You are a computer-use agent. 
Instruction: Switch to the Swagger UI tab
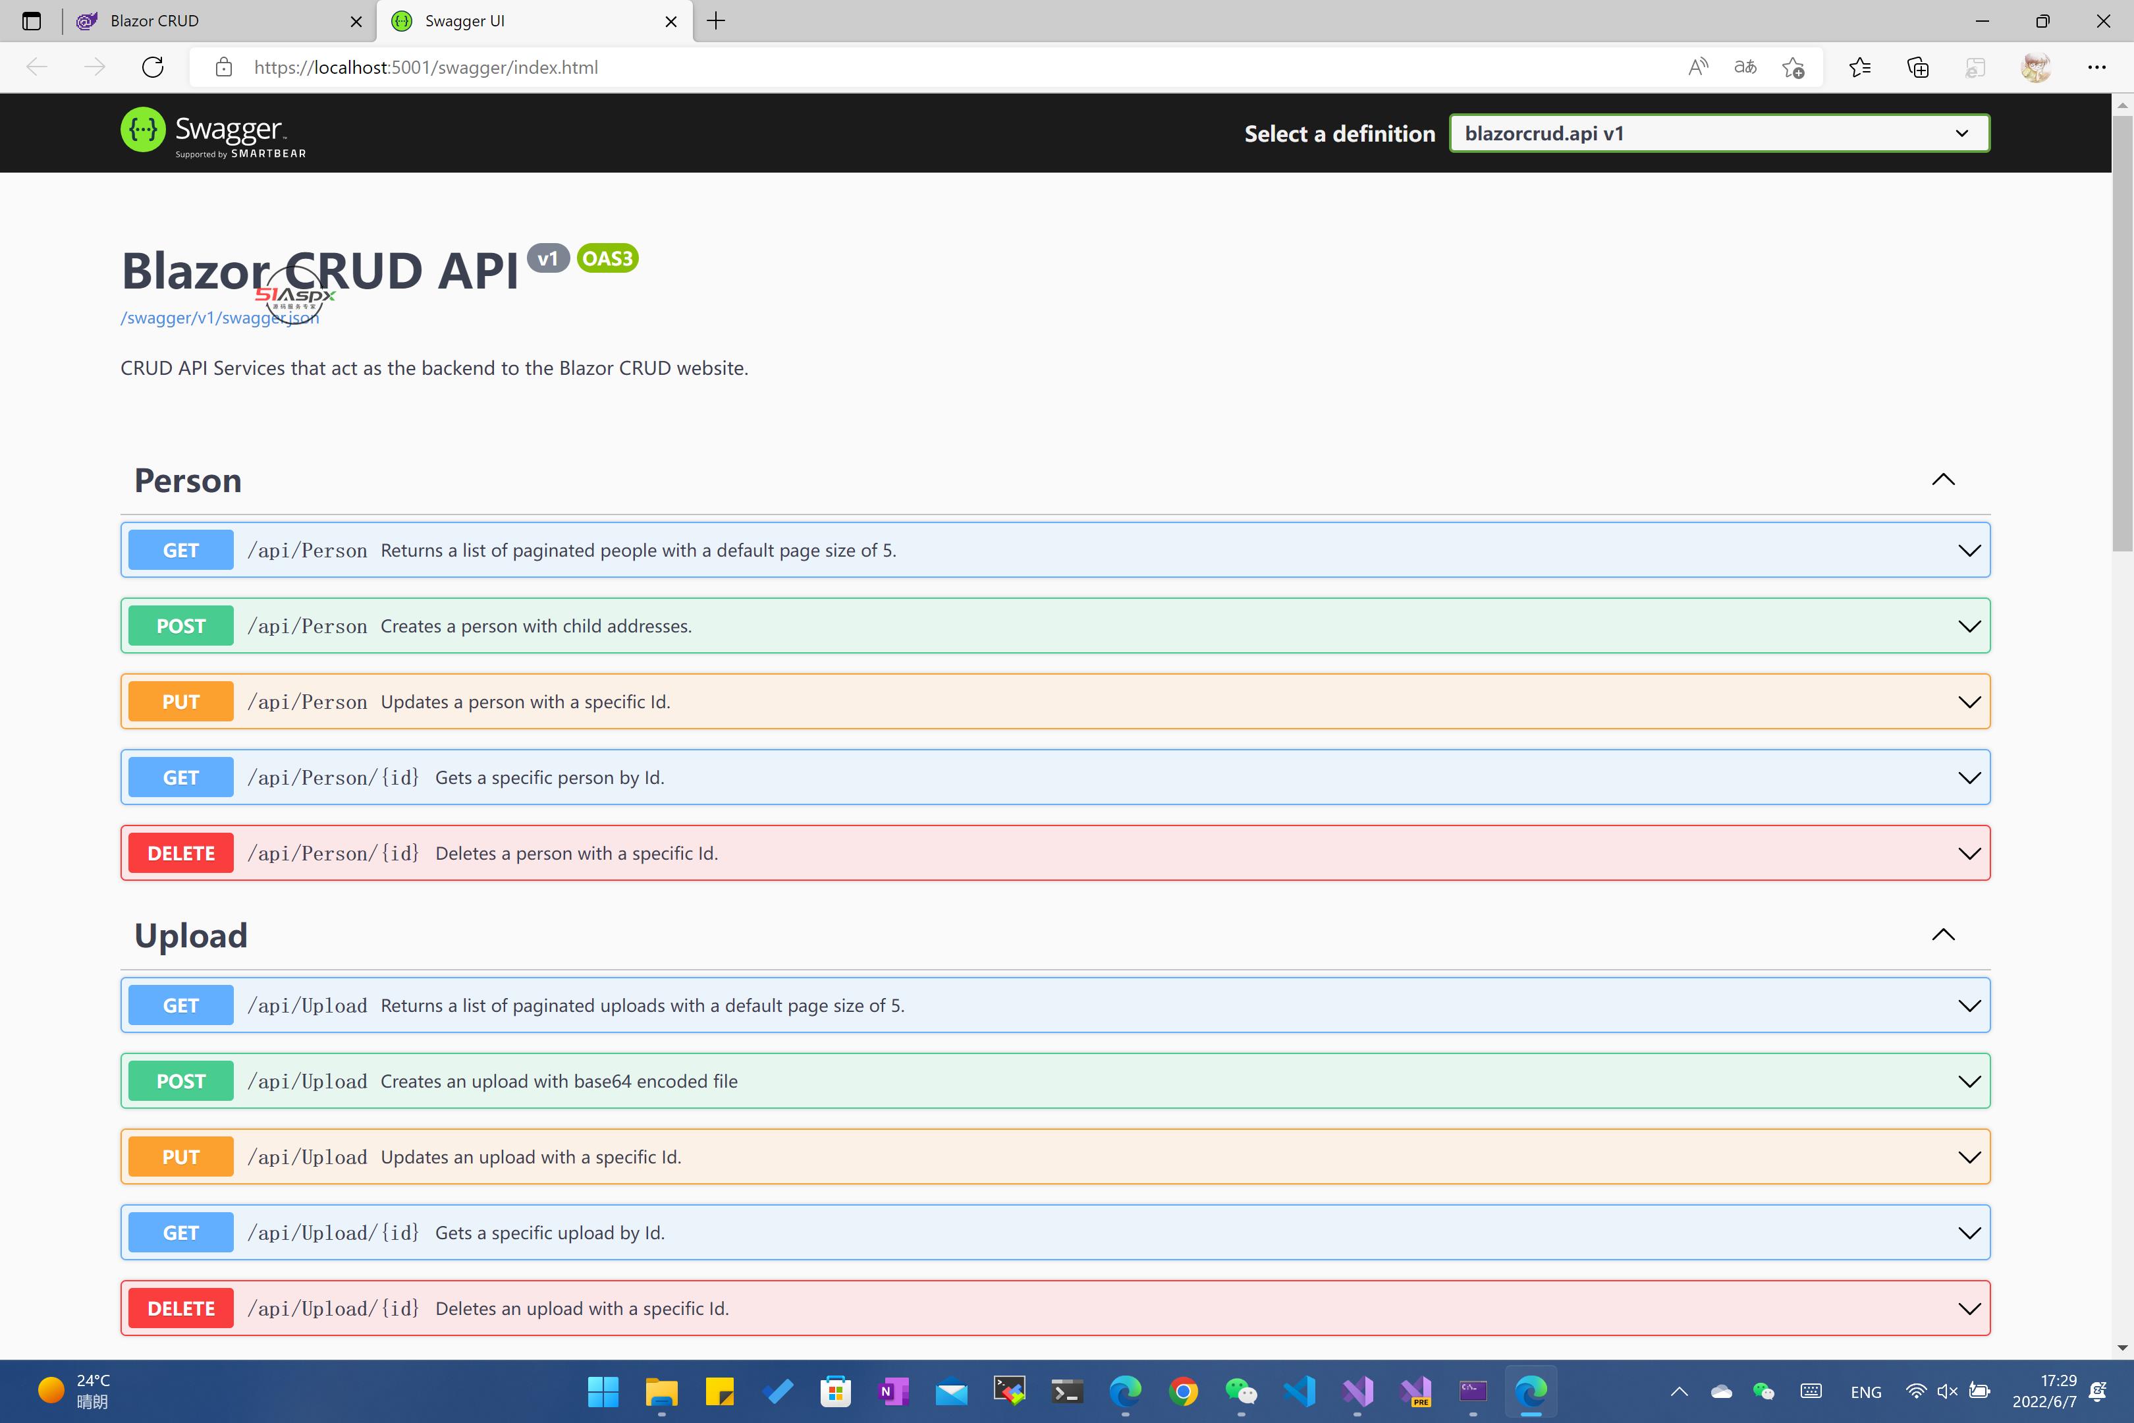533,21
